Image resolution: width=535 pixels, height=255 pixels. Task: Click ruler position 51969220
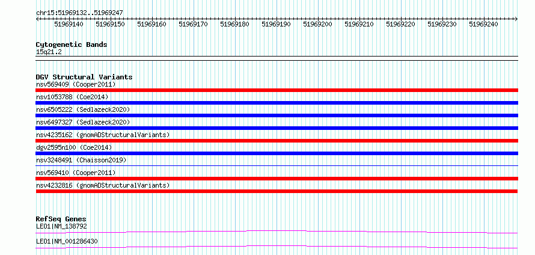400,24
